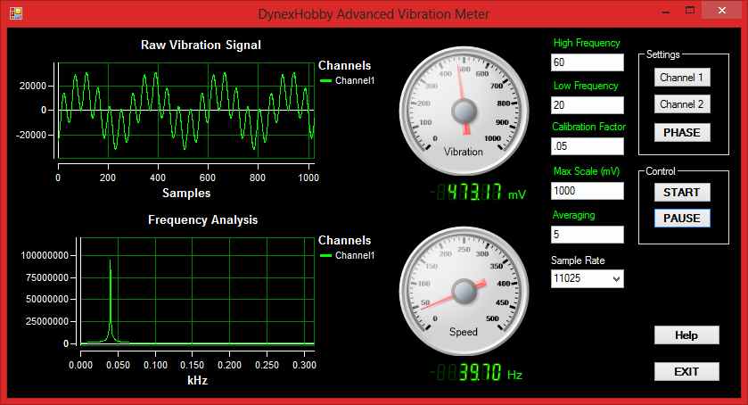Click the Low Frequency input field
This screenshot has height=405, width=748.
[588, 105]
